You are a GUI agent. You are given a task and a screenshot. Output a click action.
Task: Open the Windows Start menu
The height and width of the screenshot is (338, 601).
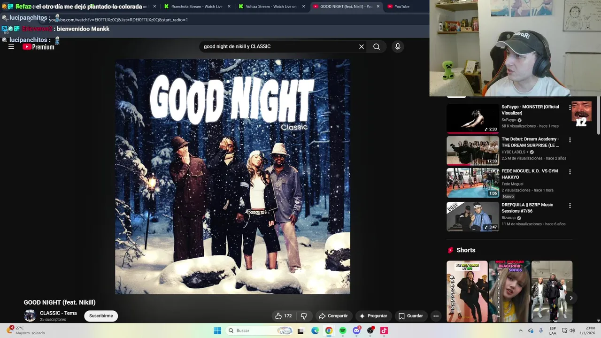217,330
